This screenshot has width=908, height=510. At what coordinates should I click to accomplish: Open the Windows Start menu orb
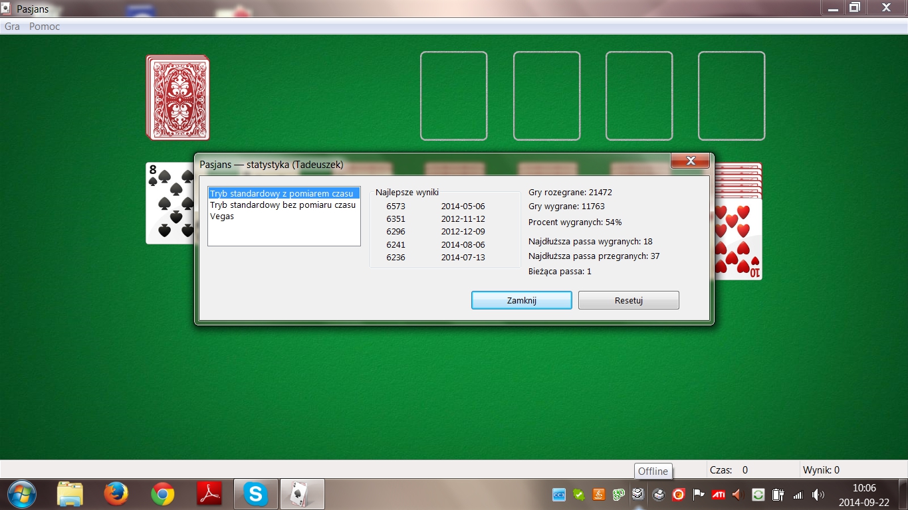click(x=22, y=494)
